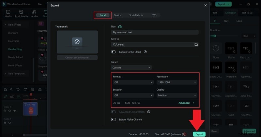Toggle Video 1 track visibility eye

coord(15,111)
